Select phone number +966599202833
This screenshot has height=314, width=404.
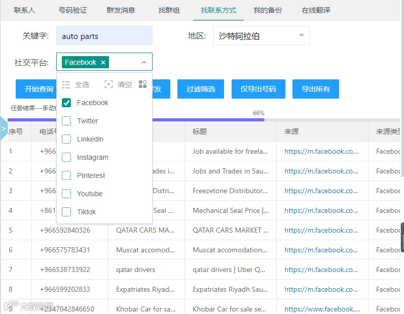[65, 289]
